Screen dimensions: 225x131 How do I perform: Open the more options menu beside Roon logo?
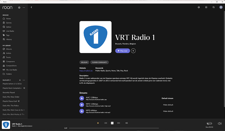pyautogui.click(x=24, y=7)
